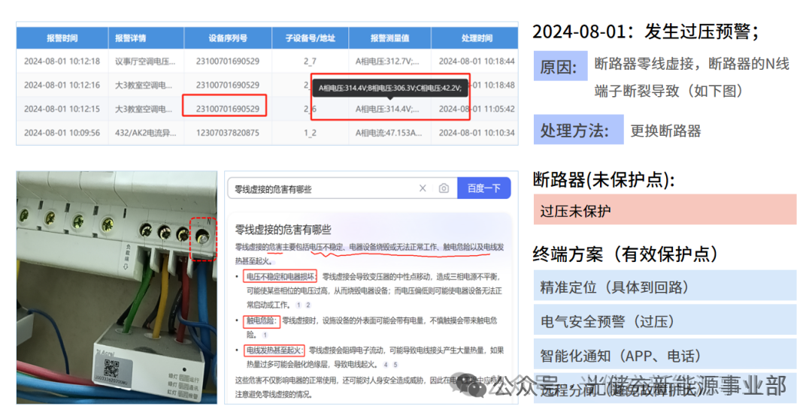Image resolution: width=812 pixels, height=418 pixels.
Task: Click the 原因: label box
Action: click(560, 66)
